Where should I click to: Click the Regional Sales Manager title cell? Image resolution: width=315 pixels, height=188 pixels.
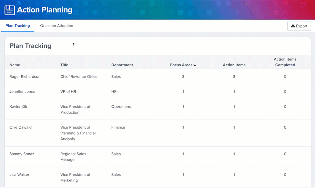73,157
